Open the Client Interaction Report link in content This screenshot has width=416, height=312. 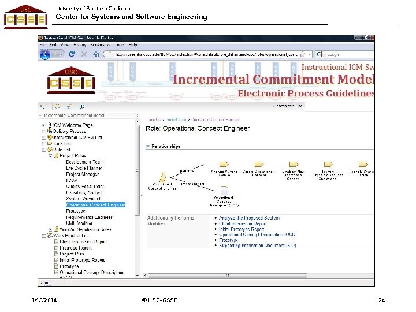[x=243, y=224]
